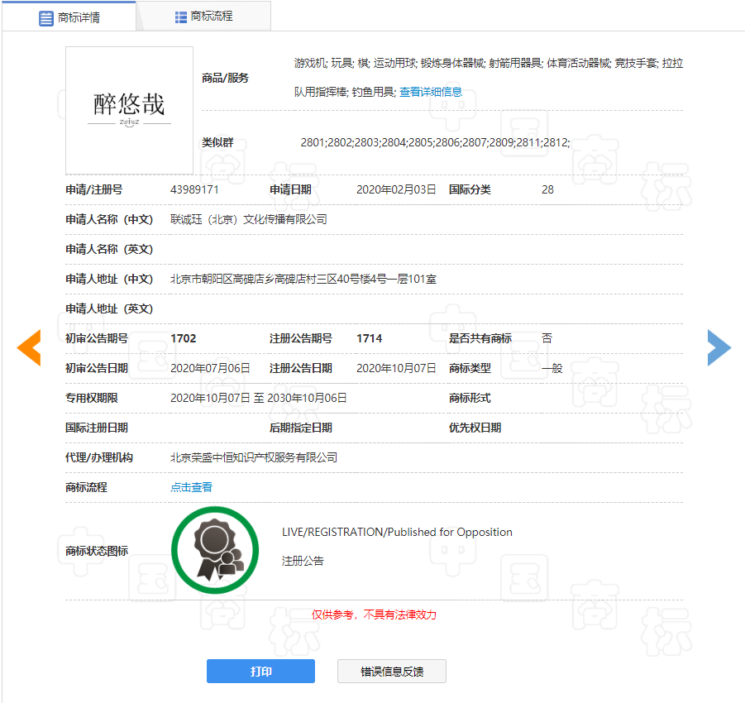Click the applicant name 联诚珏（北京）文化传播有限公司
The height and width of the screenshot is (703, 745).
coord(249,219)
